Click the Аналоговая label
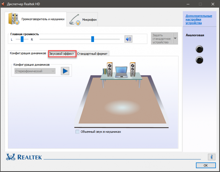The height and width of the screenshot is (172, 220). point(195,35)
